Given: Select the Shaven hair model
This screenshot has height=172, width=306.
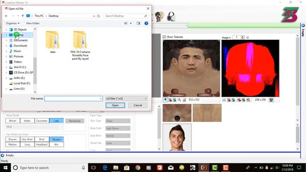Looking at the screenshot, I should coord(13,140).
